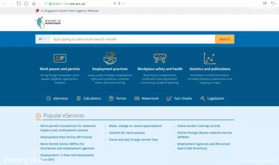The image size is (279, 165).
Task: Click the Workplace safety barrier icon
Action: [160, 58]
